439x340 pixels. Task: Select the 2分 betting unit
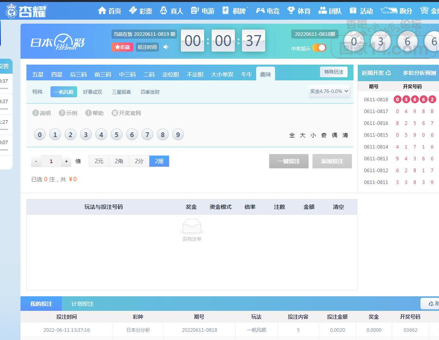(139, 161)
